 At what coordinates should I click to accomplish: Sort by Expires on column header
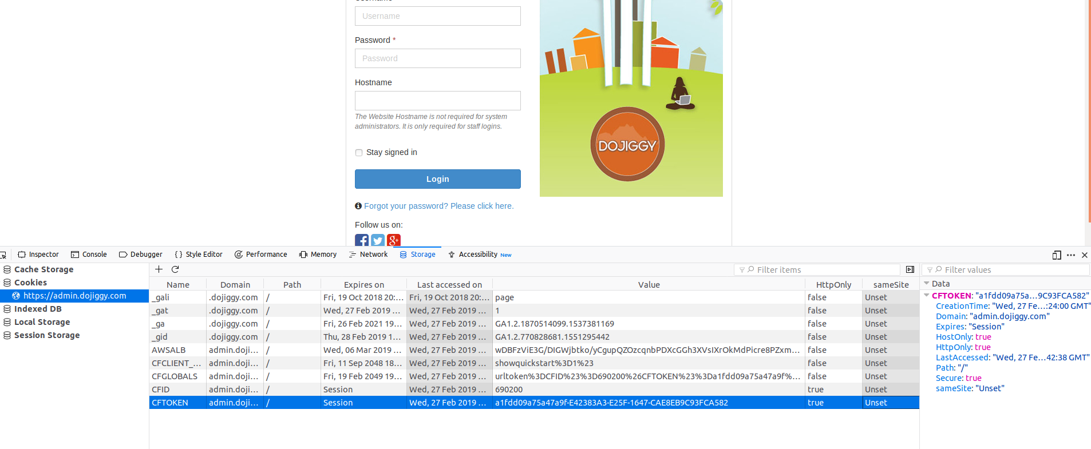[364, 284]
